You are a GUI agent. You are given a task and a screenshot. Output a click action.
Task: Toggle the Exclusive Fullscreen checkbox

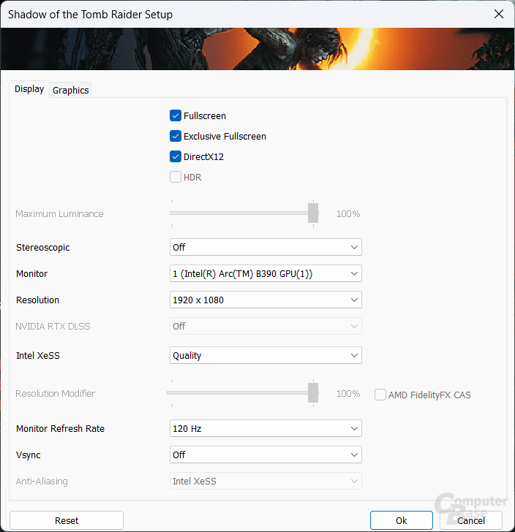176,136
